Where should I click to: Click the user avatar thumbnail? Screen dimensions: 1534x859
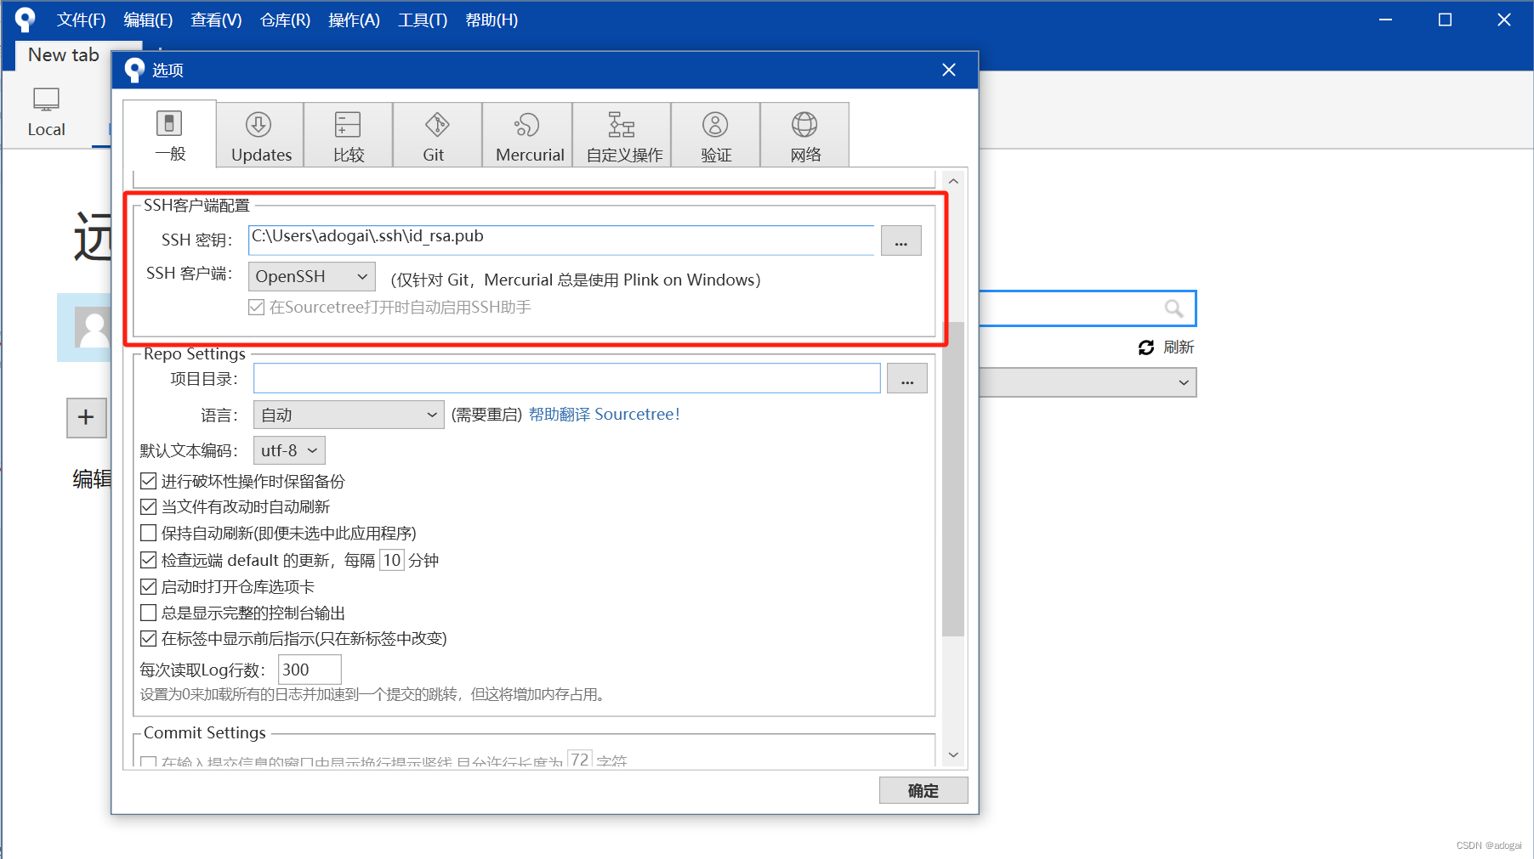(x=93, y=327)
